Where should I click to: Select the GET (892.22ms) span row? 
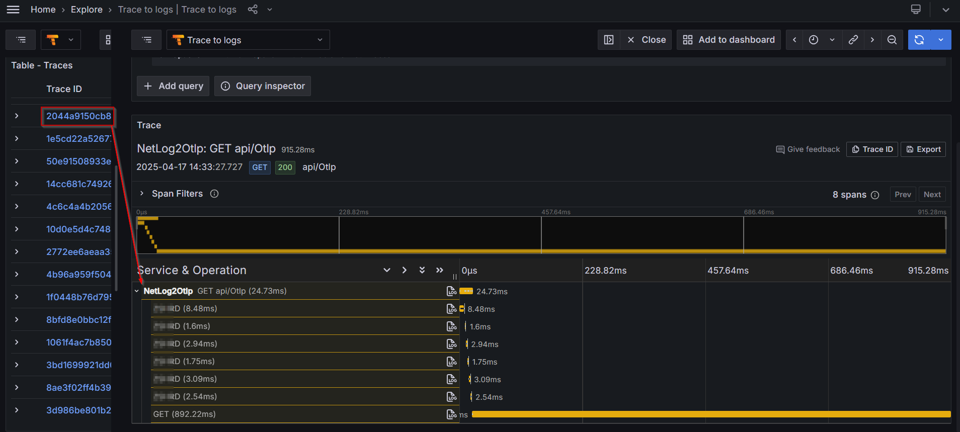point(305,414)
